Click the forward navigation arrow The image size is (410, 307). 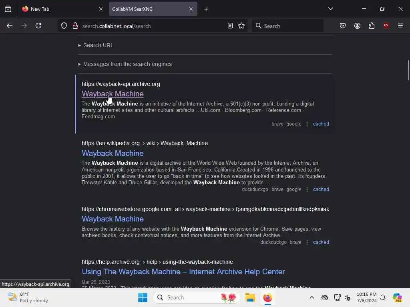coord(24,26)
